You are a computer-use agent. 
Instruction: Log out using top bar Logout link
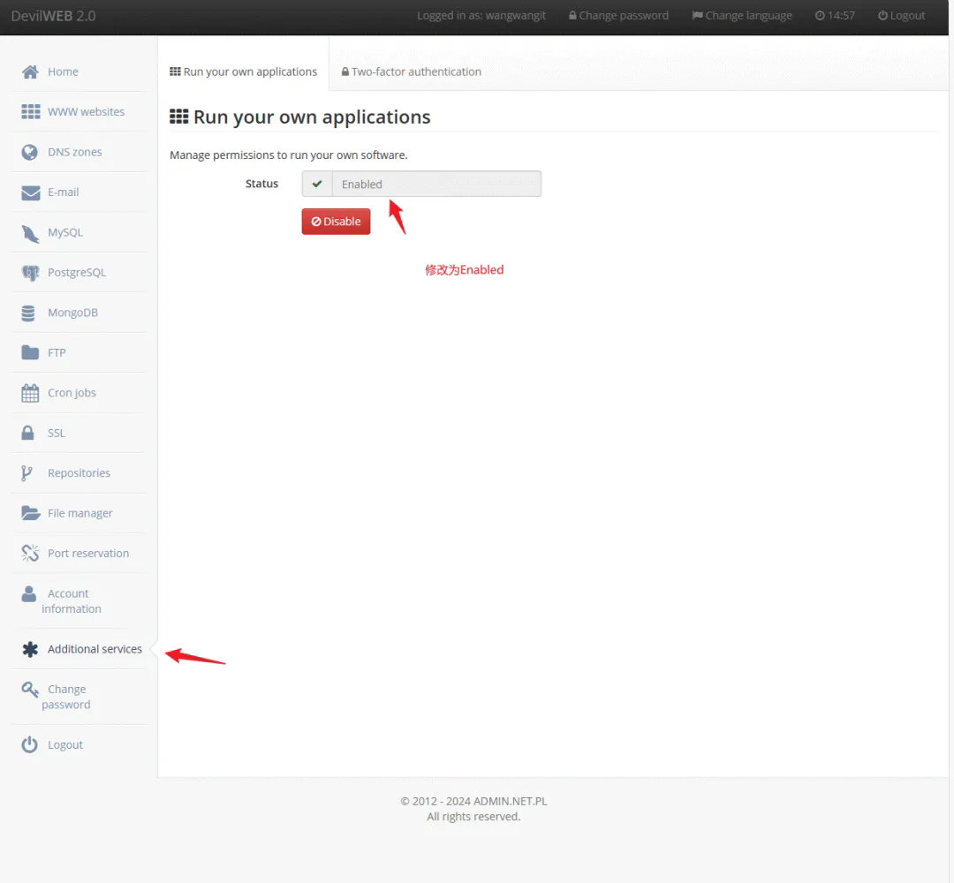tap(901, 16)
